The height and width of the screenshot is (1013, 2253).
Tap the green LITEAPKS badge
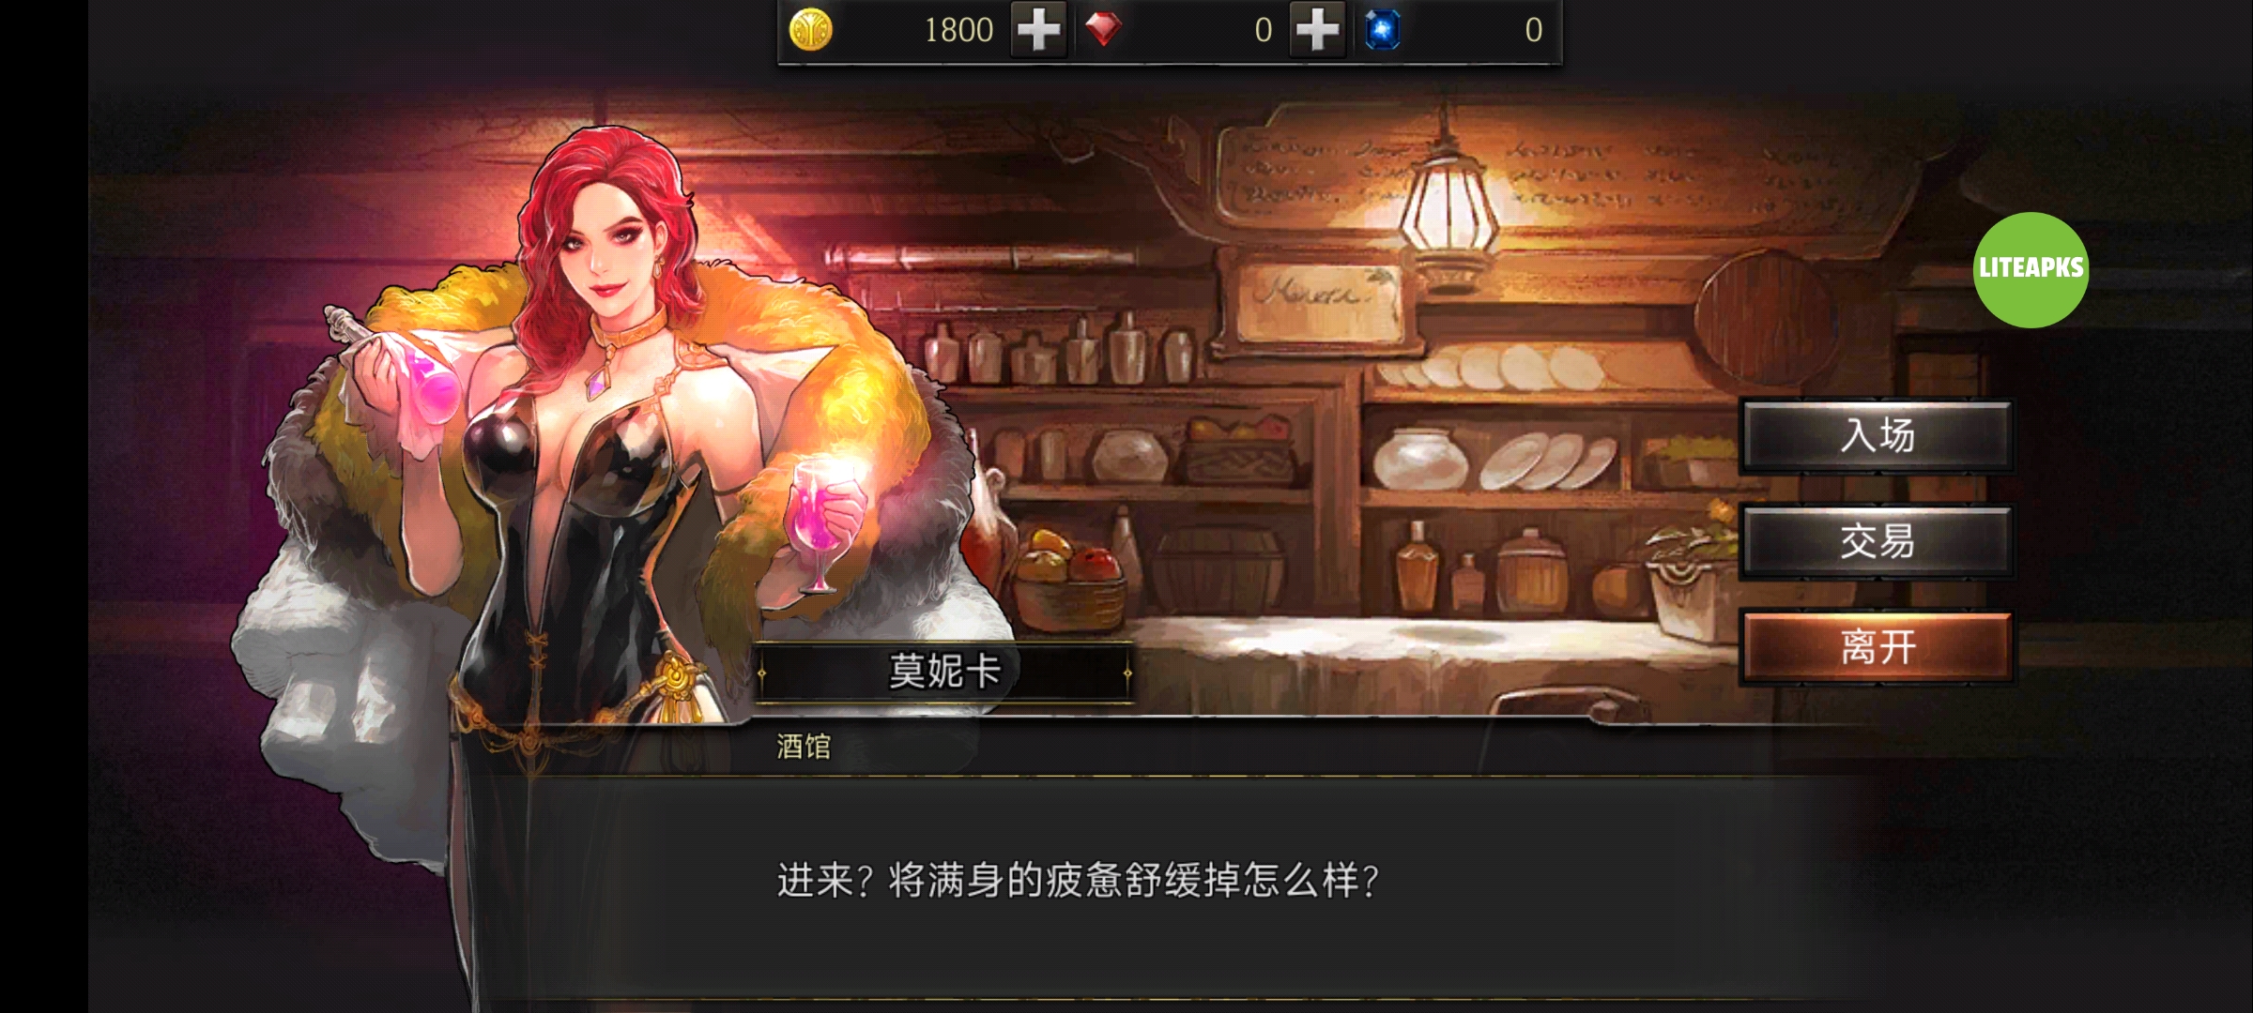pos(2031,269)
